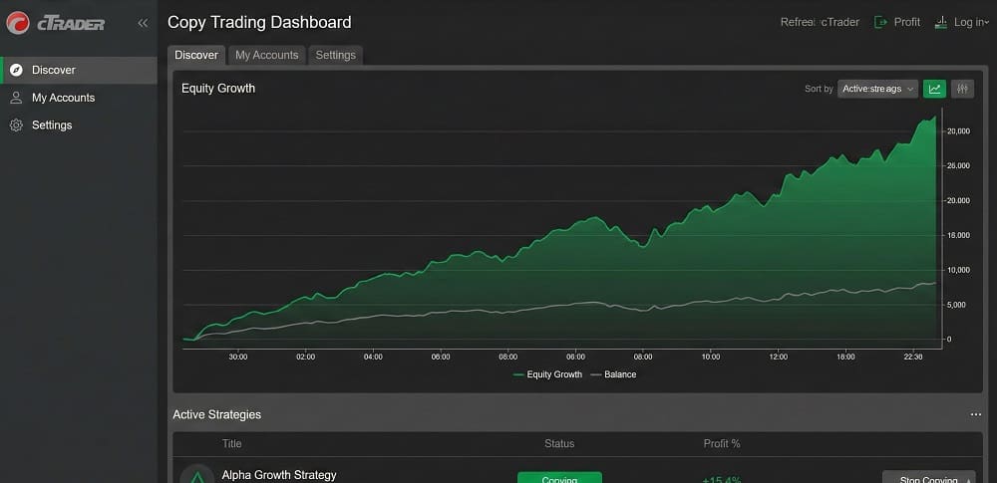997x483 pixels.
Task: Open the Sort by dropdown
Action: point(877,89)
